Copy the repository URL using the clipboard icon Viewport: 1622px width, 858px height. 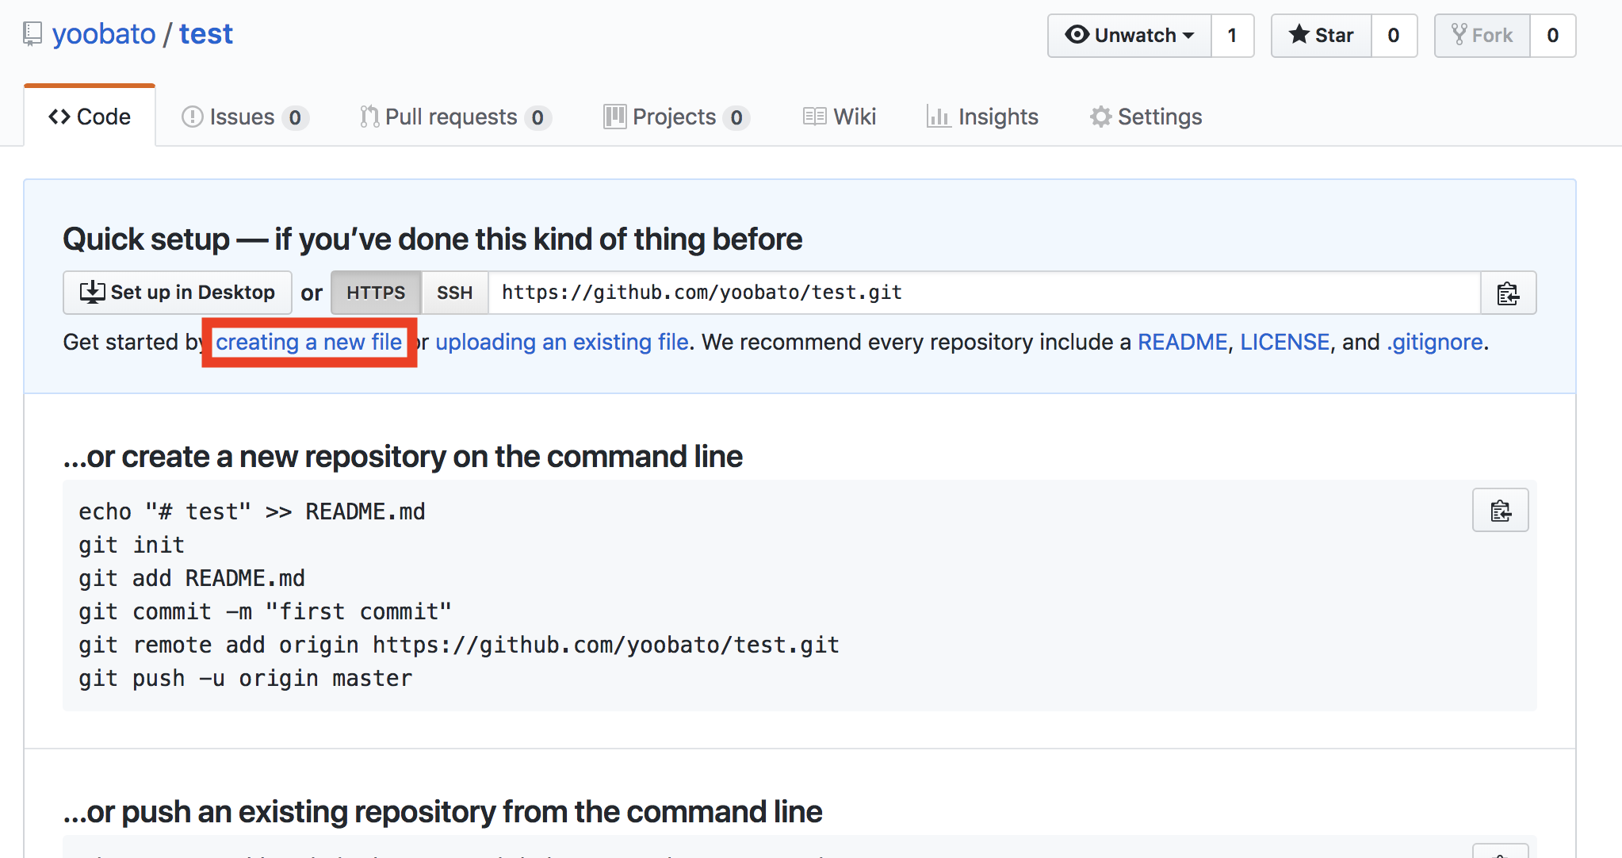pos(1508,293)
